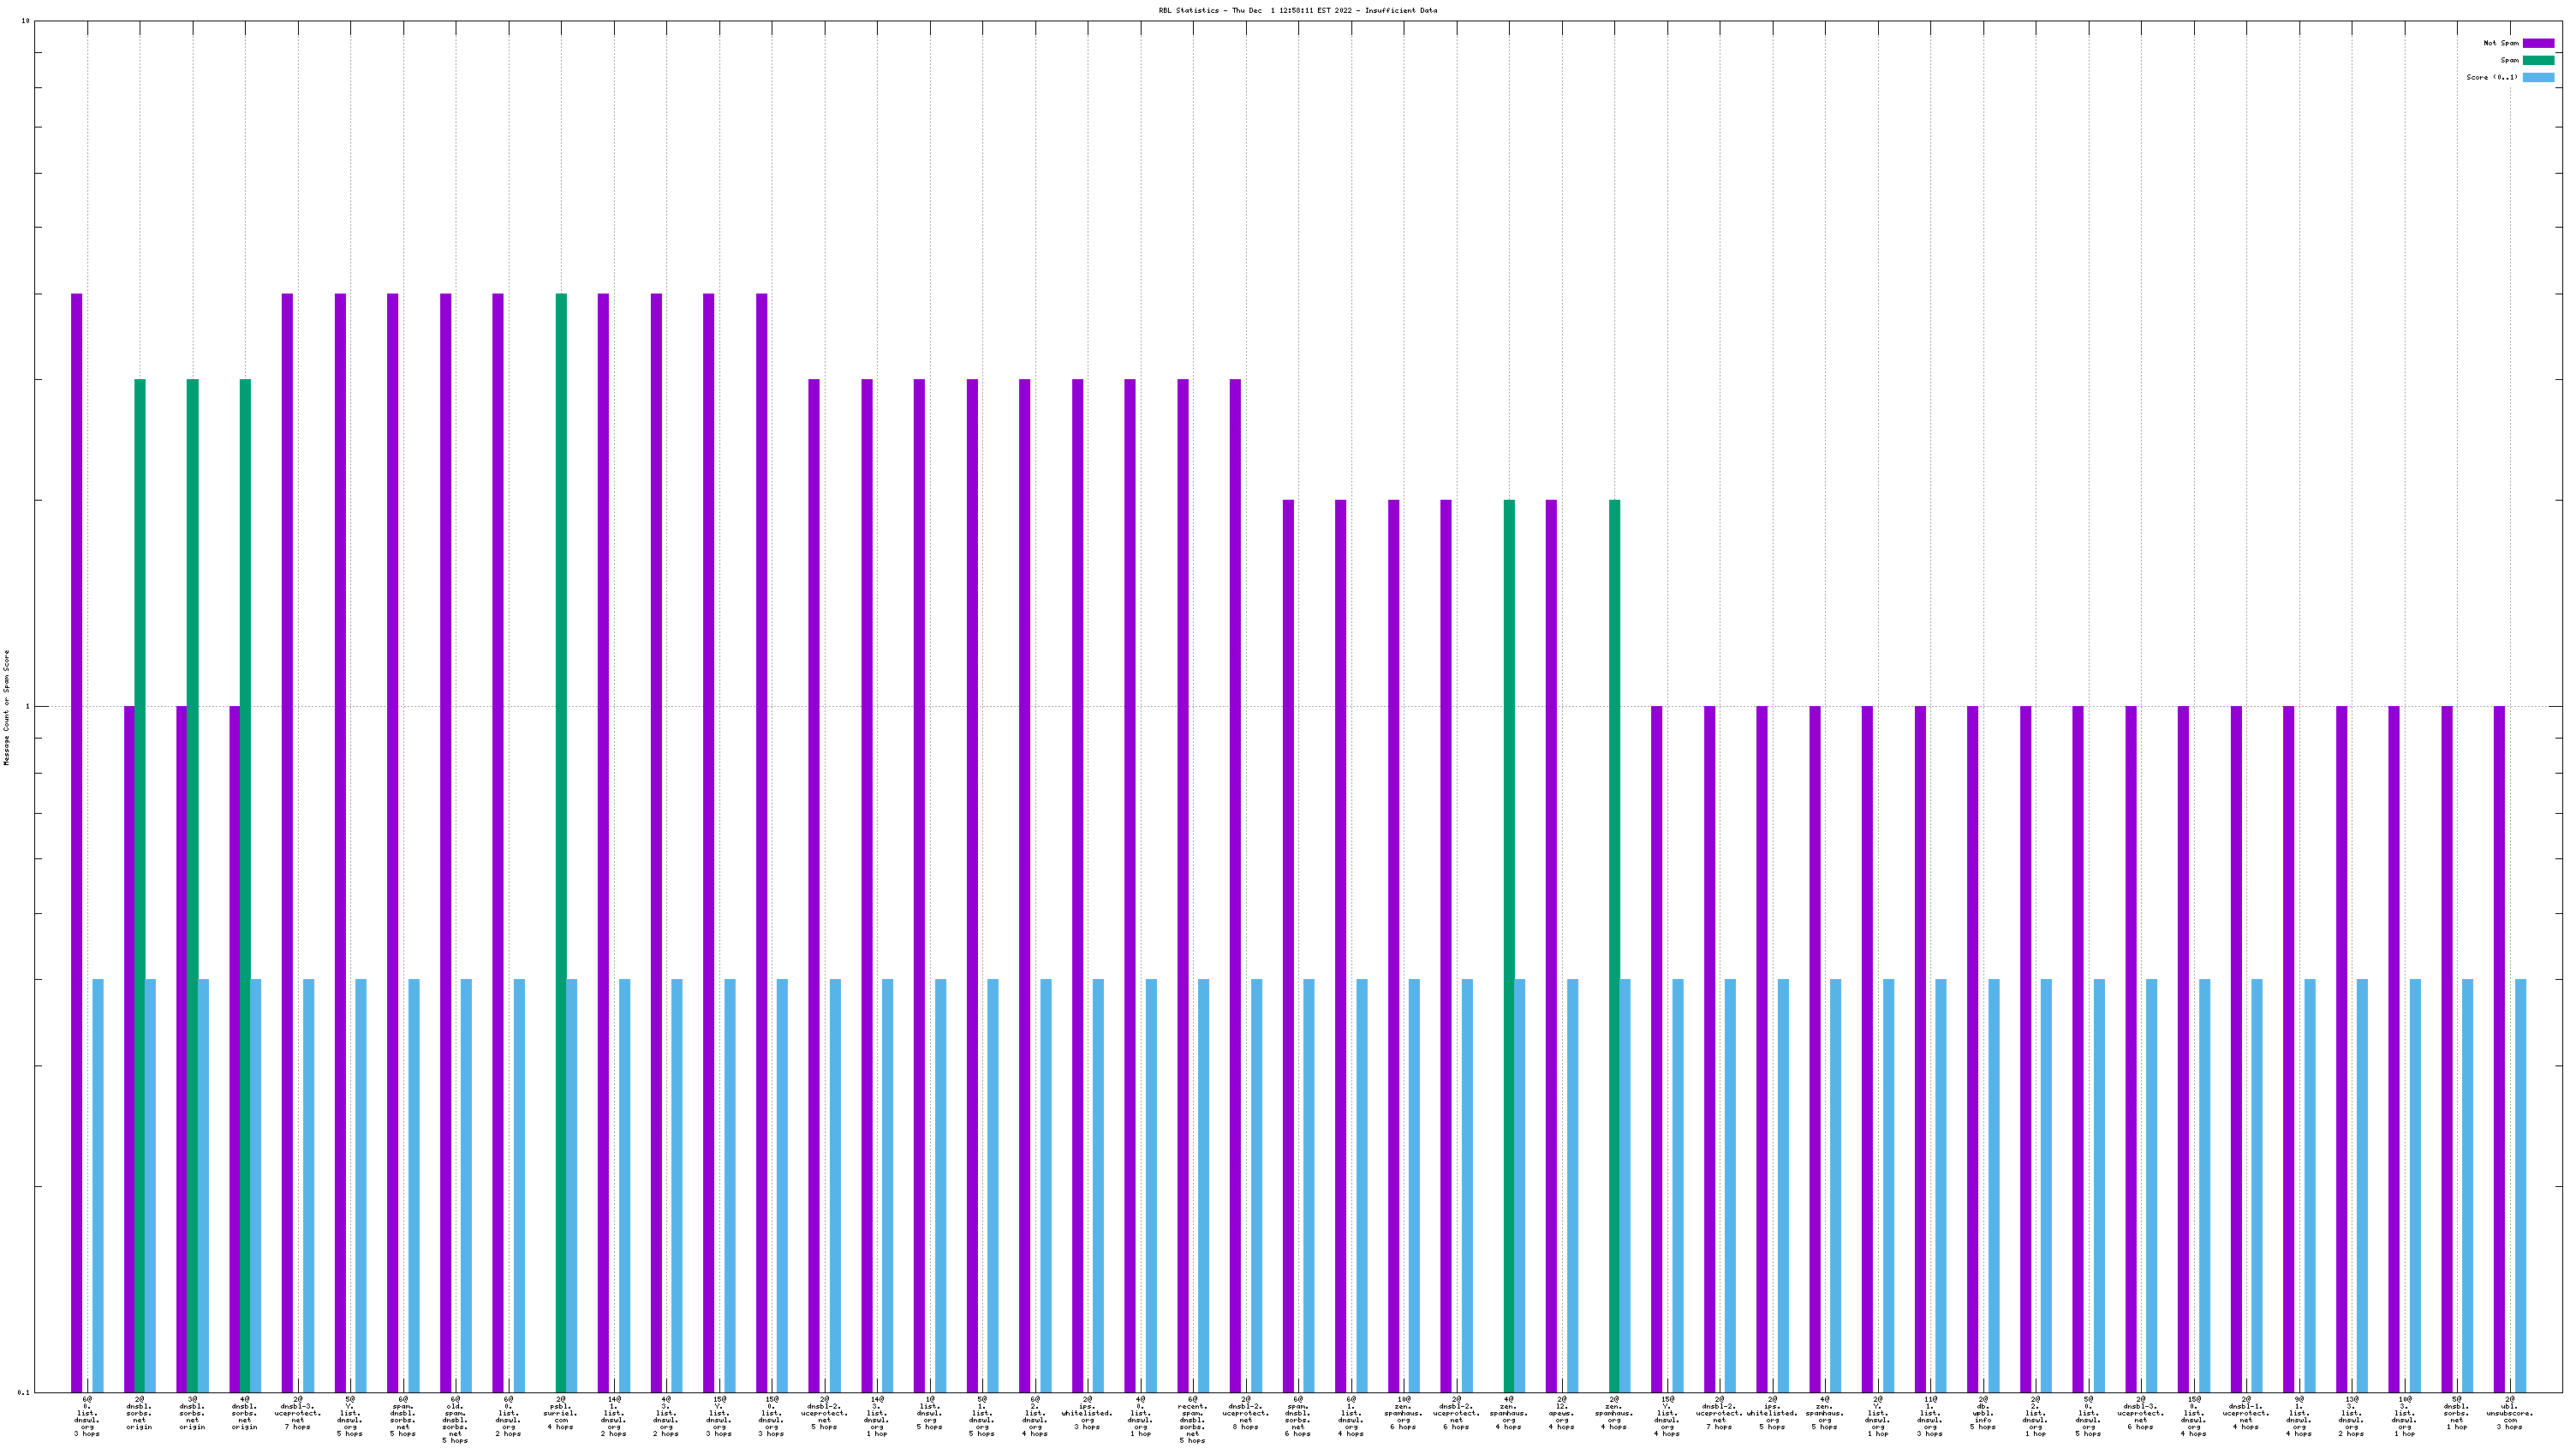Viewport: 2576px width, 1448px height.
Task: Click the dnsbl-1.uceprotect.net 4 hops label
Action: (x=2246, y=1413)
